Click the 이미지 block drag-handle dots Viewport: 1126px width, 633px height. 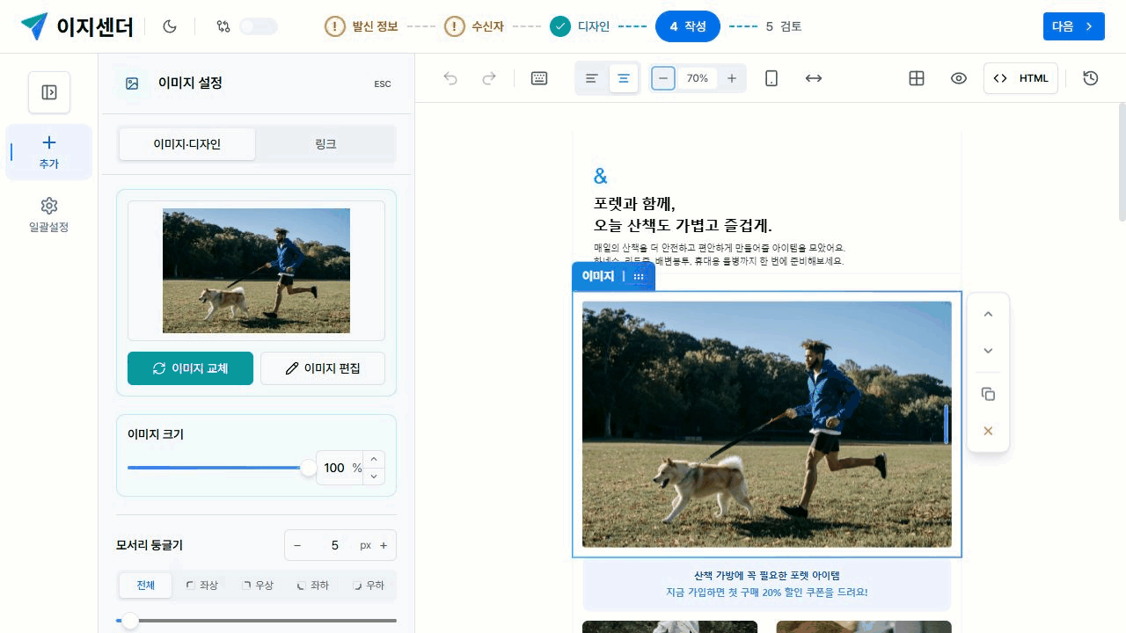coord(639,276)
